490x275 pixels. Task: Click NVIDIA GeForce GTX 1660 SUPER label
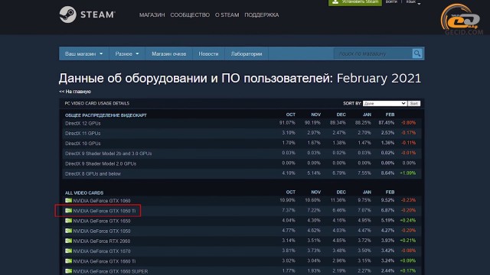[110, 271]
